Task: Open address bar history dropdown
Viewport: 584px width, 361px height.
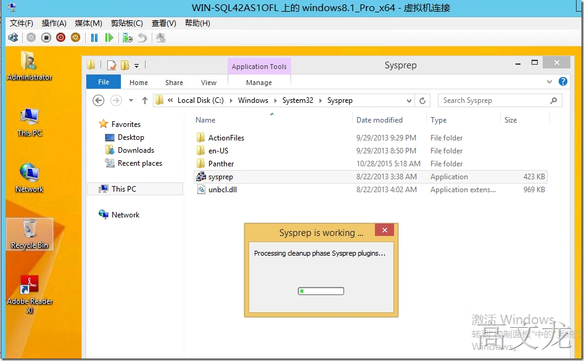Action: point(409,100)
